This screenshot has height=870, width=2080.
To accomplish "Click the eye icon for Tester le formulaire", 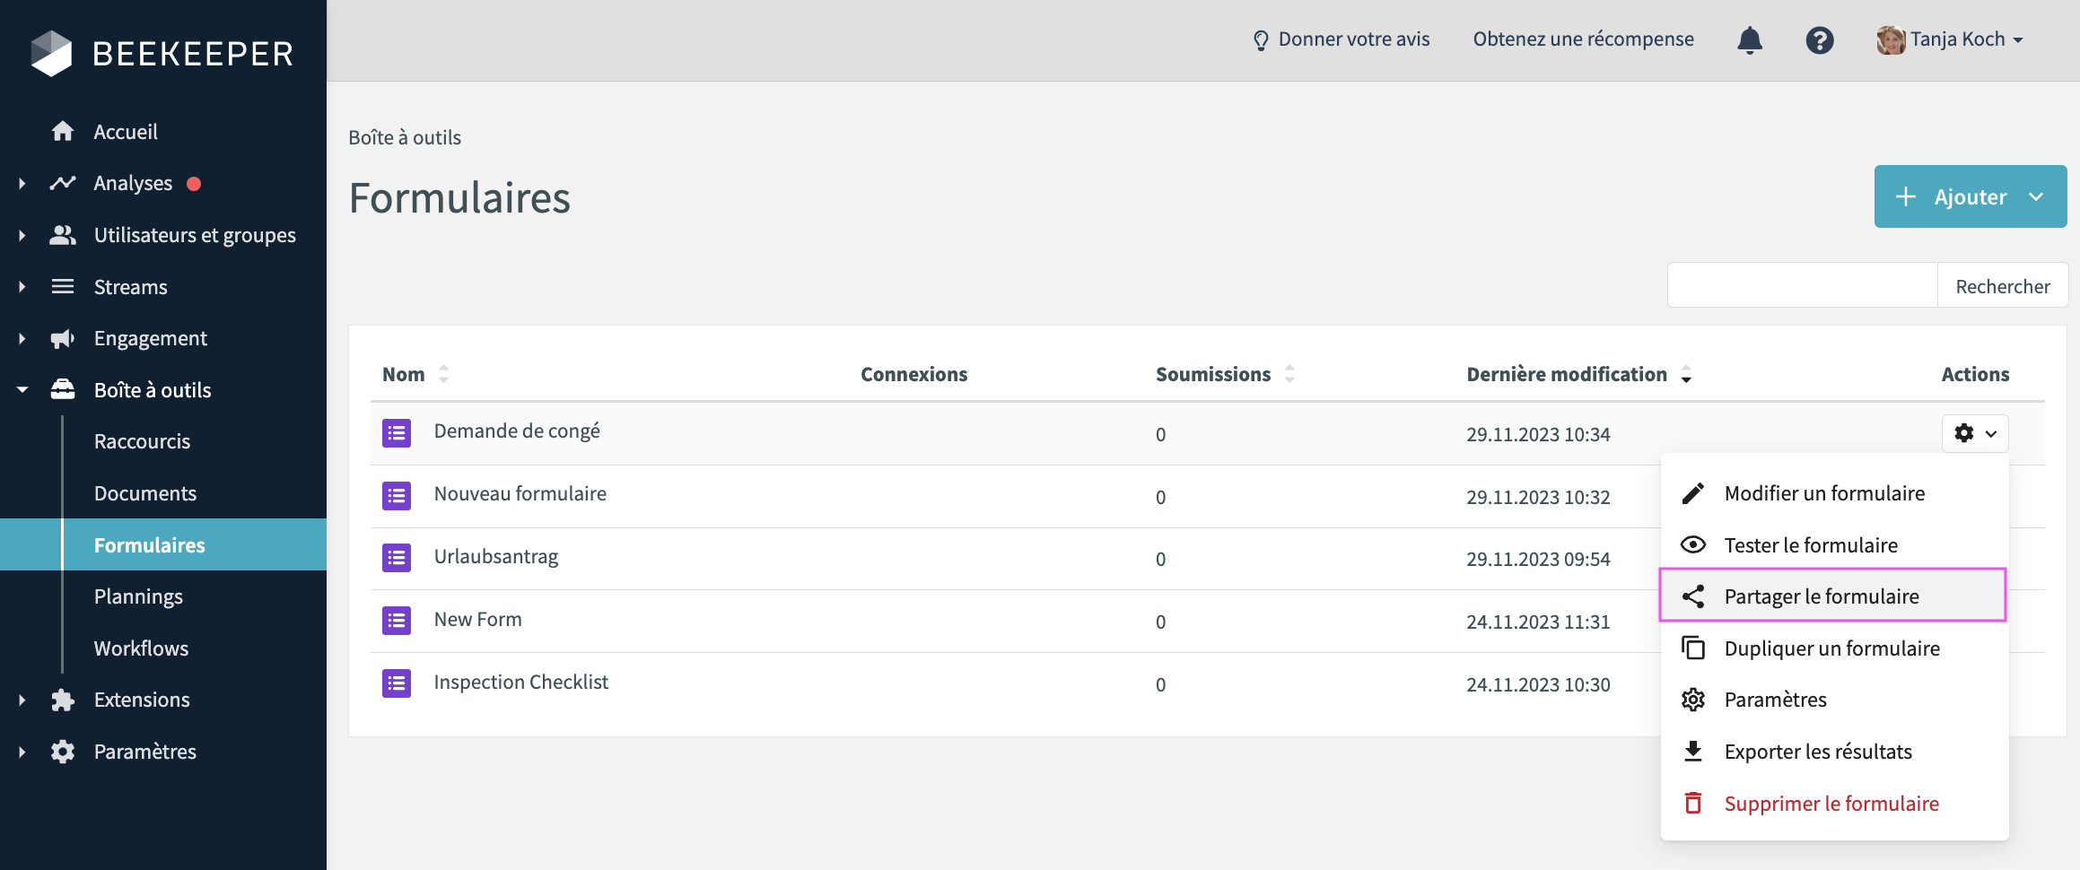I will 1692,545.
